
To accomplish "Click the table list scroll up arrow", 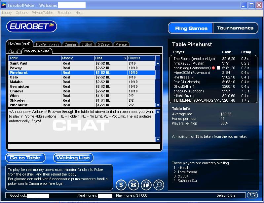I will [158, 64].
